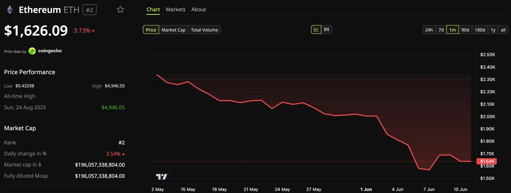This screenshot has width=511, height=193.
Task: Click the Daily change 3.54% value
Action: [113, 153]
